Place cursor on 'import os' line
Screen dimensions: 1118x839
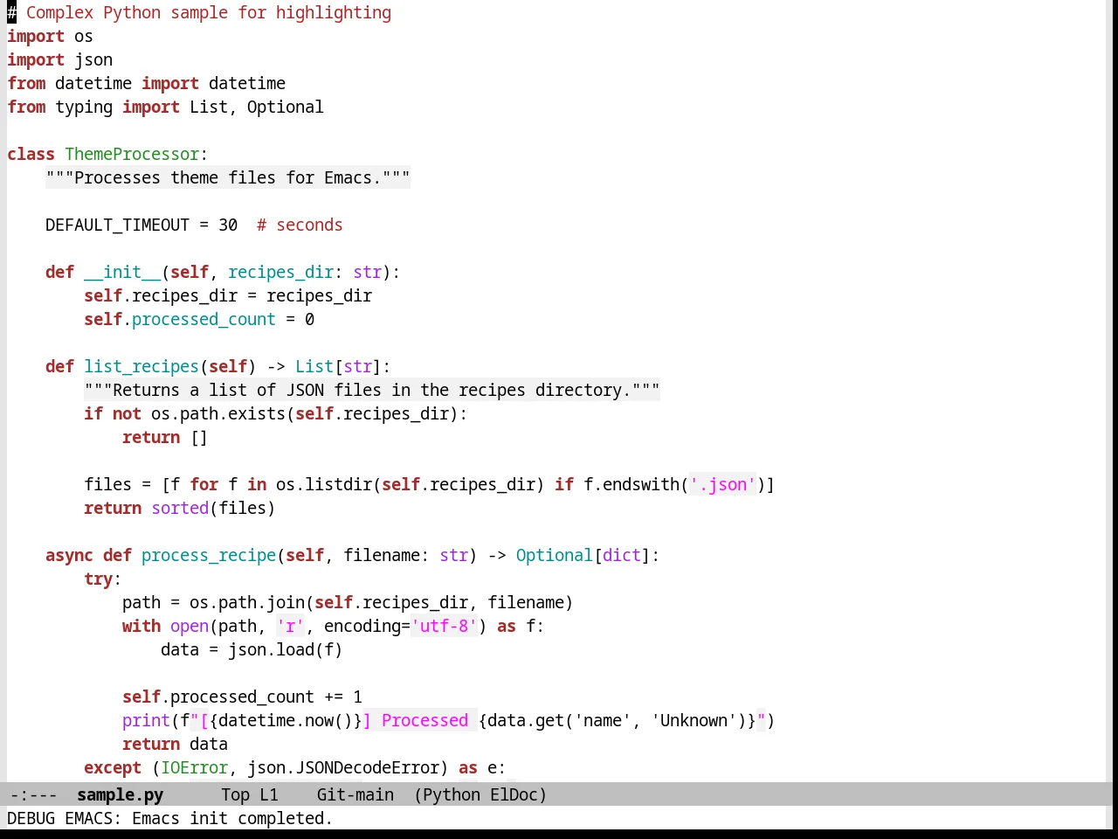tap(50, 36)
